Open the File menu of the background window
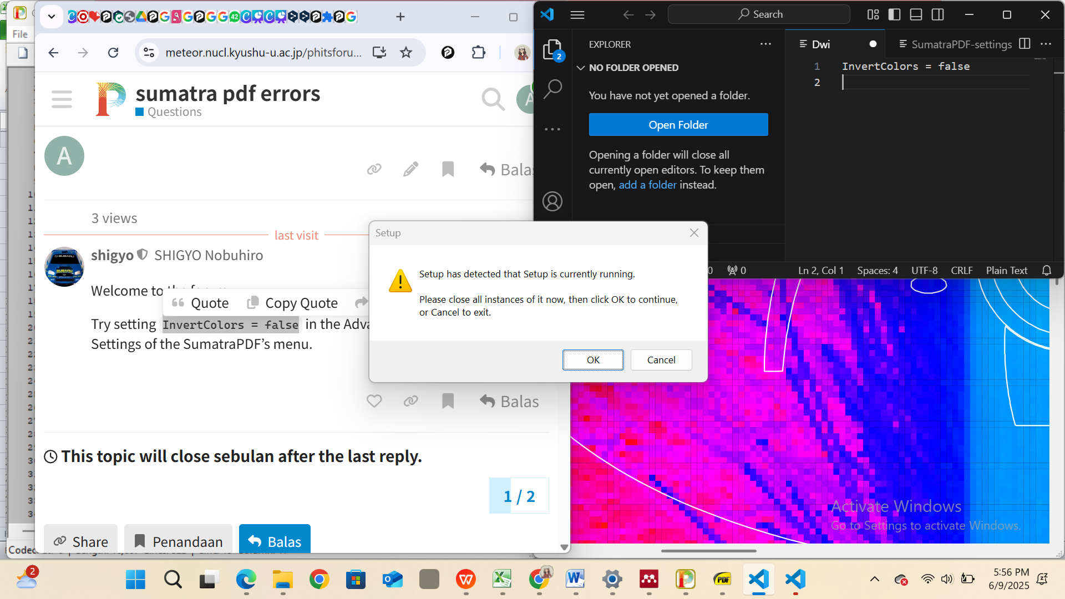Viewport: 1065px width, 599px height. click(x=20, y=34)
